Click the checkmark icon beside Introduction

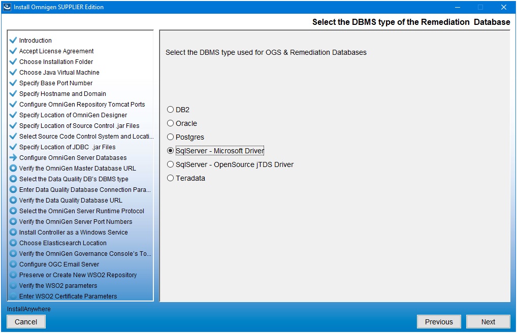[13, 40]
